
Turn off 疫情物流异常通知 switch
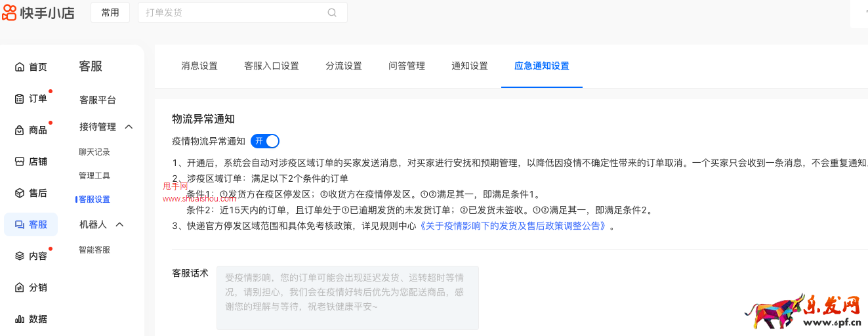(265, 141)
